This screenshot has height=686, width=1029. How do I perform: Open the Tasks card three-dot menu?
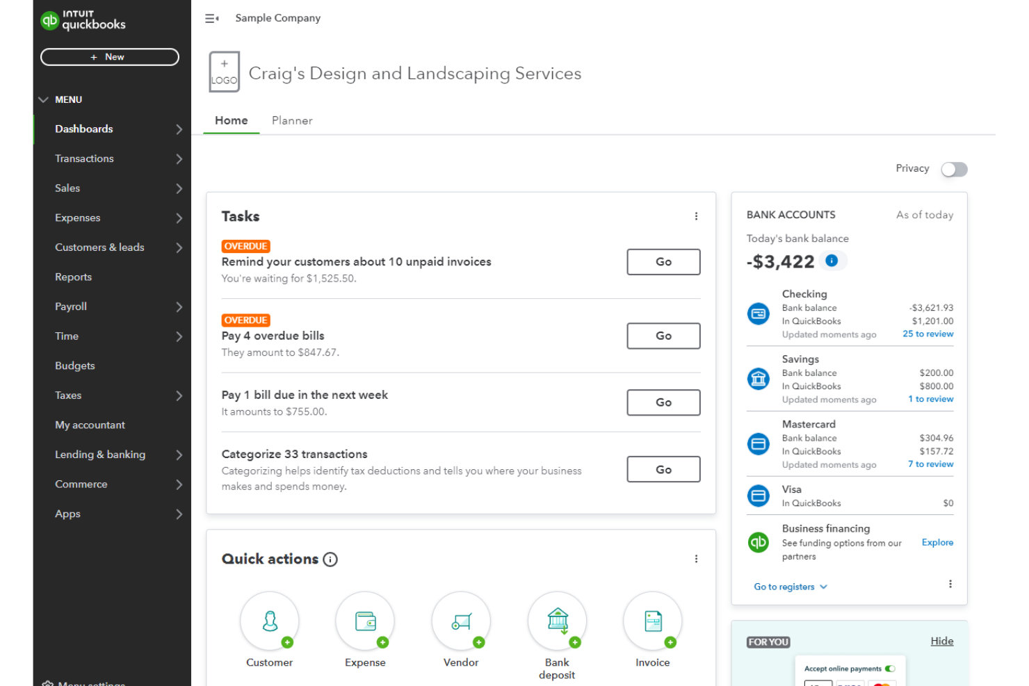(x=696, y=216)
